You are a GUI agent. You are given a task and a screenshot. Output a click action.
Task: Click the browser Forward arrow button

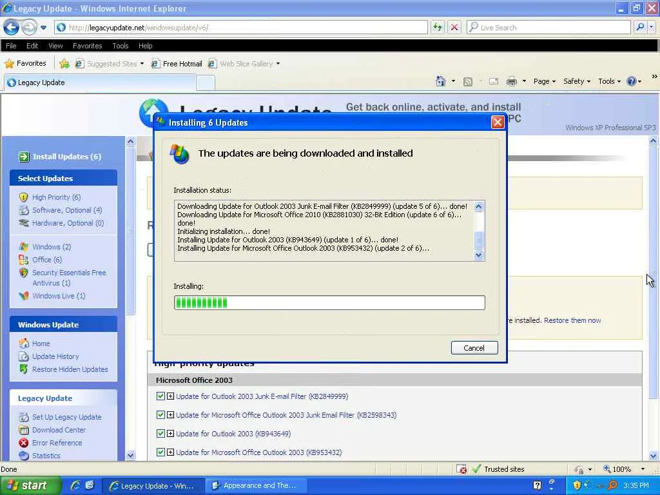[x=28, y=27]
